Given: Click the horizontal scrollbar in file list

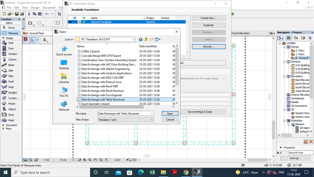Looking at the screenshot, I should coord(111,107).
